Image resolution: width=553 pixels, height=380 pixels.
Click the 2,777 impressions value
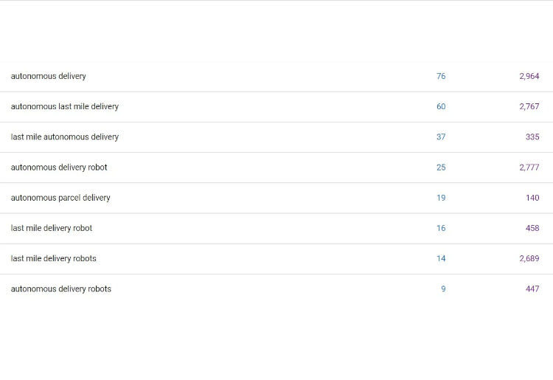[529, 167]
